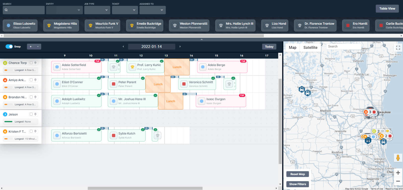403x190 pixels.
Task: Click the Fail badge on Adele Satterfield job
Action: [x=97, y=61]
